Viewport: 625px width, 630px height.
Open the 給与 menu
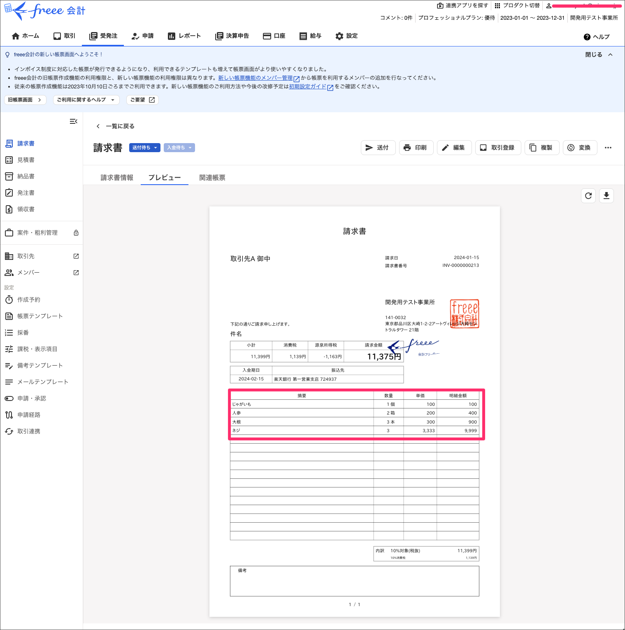coord(310,36)
